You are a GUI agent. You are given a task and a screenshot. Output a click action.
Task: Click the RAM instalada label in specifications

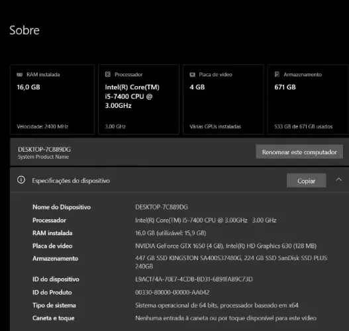(52, 233)
